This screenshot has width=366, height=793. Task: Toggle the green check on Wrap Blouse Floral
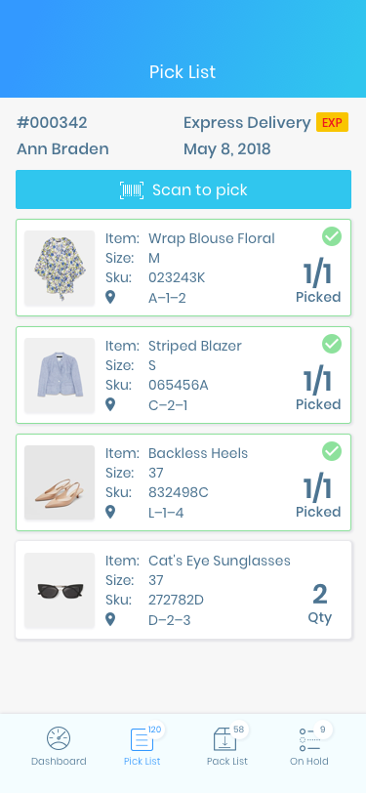pos(332,236)
